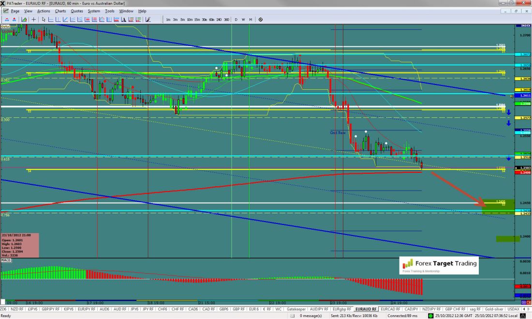
Task: Click the pencil drawing tool icon
Action: click(148, 19)
